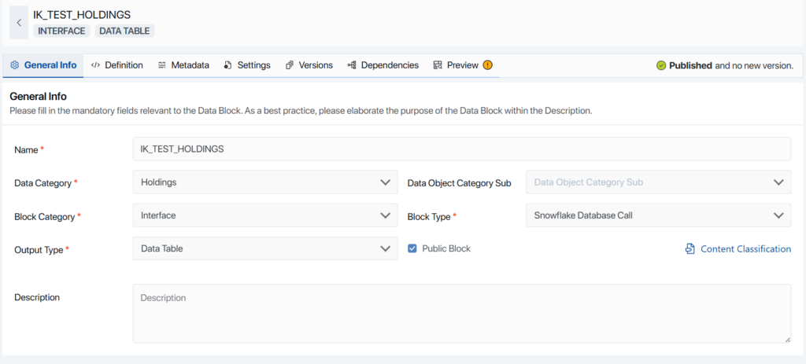
Task: Click the orange warning icon on Preview
Action: [488, 65]
